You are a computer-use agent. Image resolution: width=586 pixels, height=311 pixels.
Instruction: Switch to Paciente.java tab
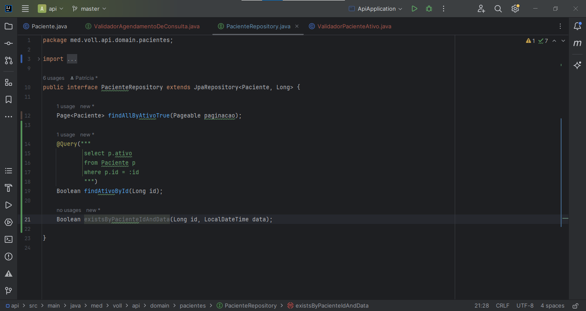pos(45,26)
